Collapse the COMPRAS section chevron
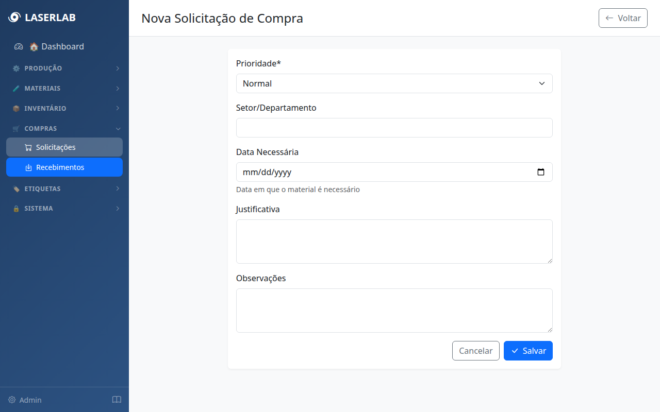The image size is (660, 412). [118, 128]
